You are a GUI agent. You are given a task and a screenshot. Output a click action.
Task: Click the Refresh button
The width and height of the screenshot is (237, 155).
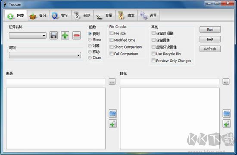pos(210,49)
